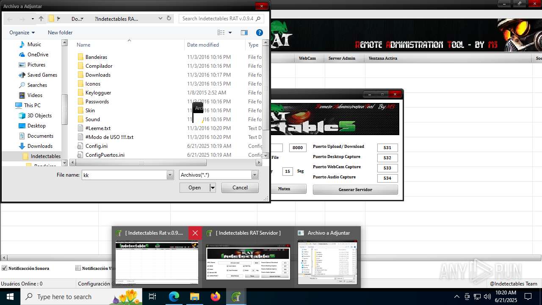
Task: Select the #Leeme.txt file
Action: pyautogui.click(x=98, y=128)
